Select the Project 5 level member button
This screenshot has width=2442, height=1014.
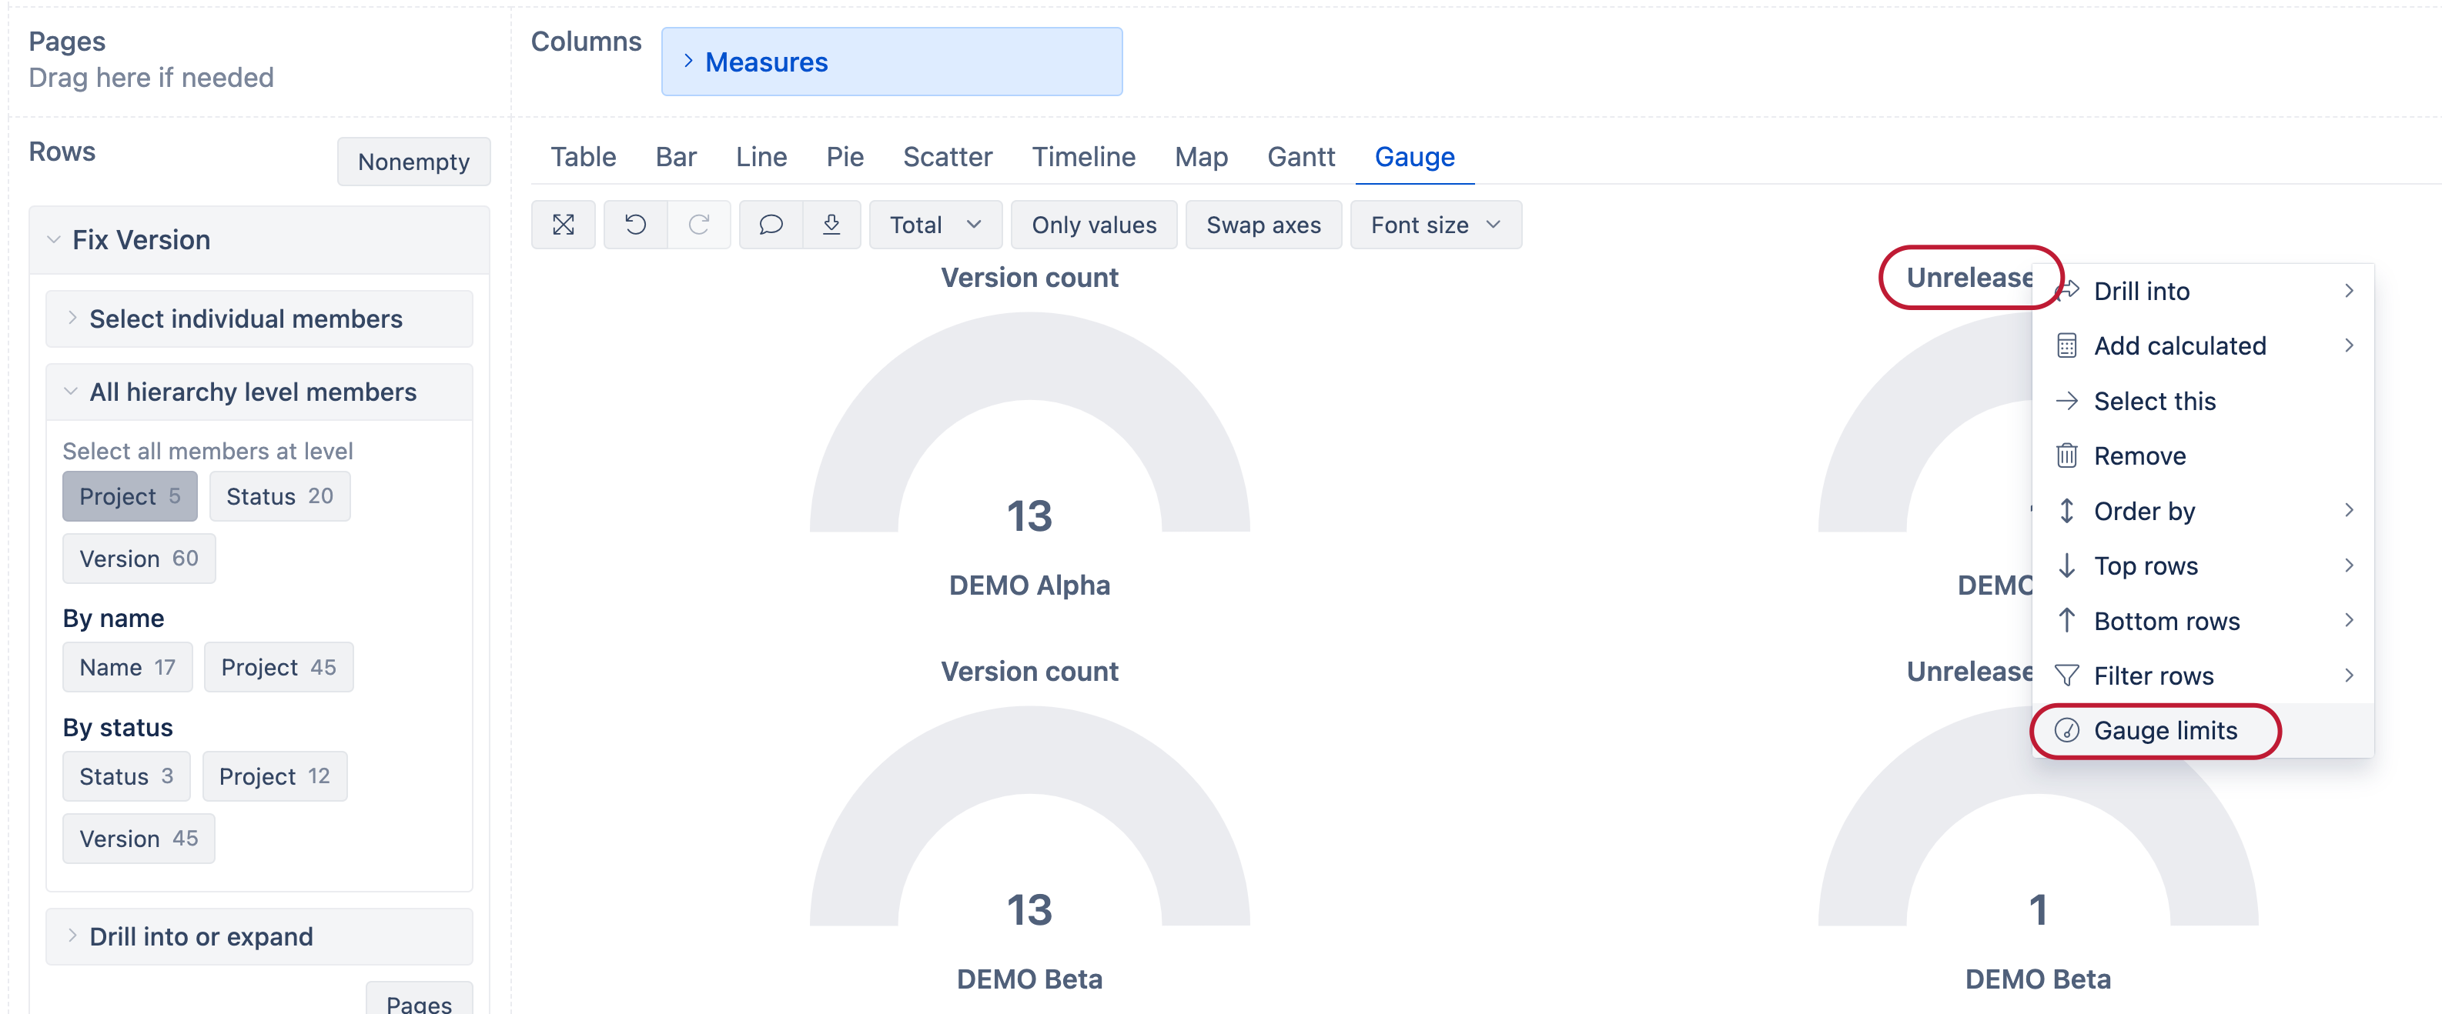130,495
